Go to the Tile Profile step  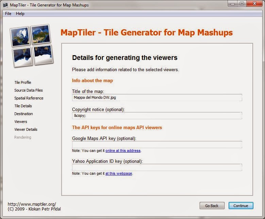coord(23,82)
